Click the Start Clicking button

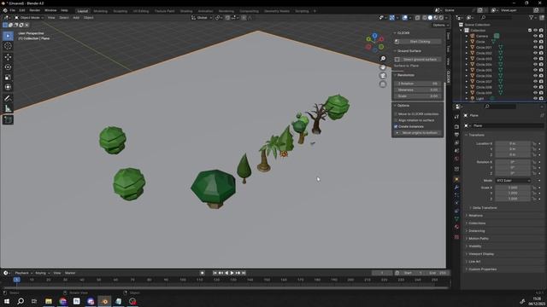click(x=418, y=42)
